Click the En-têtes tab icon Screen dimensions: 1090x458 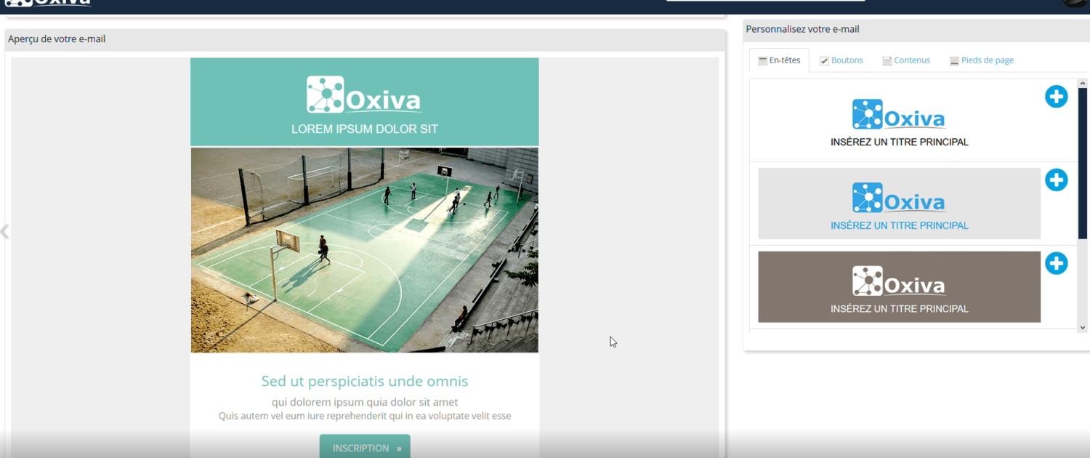(x=762, y=61)
